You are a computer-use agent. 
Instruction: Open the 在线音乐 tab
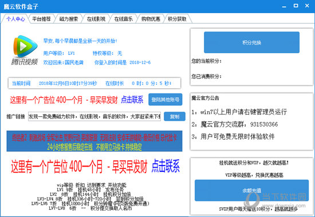[123, 19]
